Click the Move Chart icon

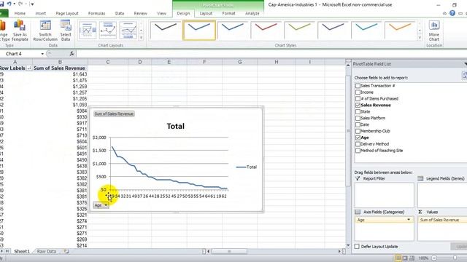pyautogui.click(x=434, y=31)
